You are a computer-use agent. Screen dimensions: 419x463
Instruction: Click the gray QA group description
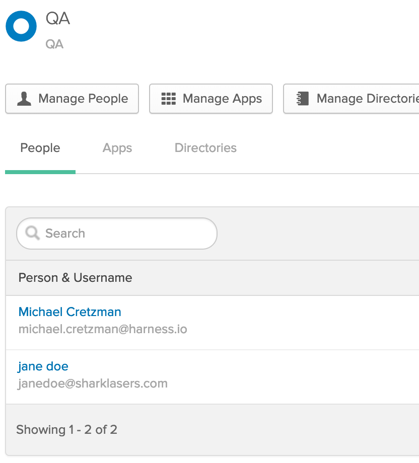click(54, 44)
